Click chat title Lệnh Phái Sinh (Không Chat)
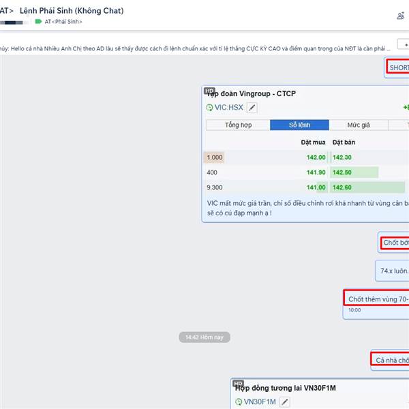409x409 pixels. (72, 11)
